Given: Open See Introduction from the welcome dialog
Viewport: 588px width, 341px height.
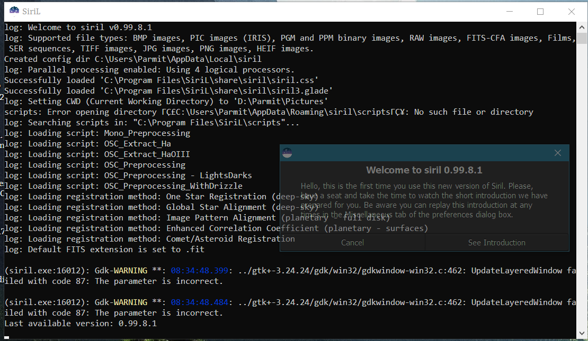Looking at the screenshot, I should click(x=496, y=243).
